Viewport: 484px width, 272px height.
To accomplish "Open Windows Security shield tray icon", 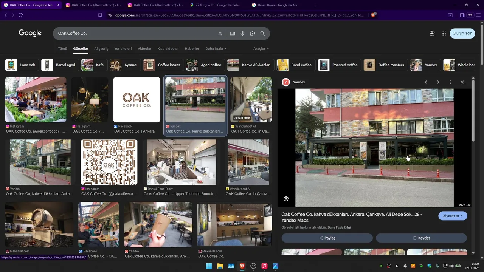I will (429, 266).
